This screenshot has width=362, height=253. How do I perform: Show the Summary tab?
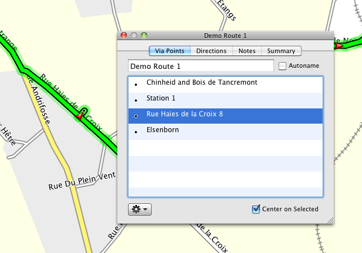coord(281,51)
